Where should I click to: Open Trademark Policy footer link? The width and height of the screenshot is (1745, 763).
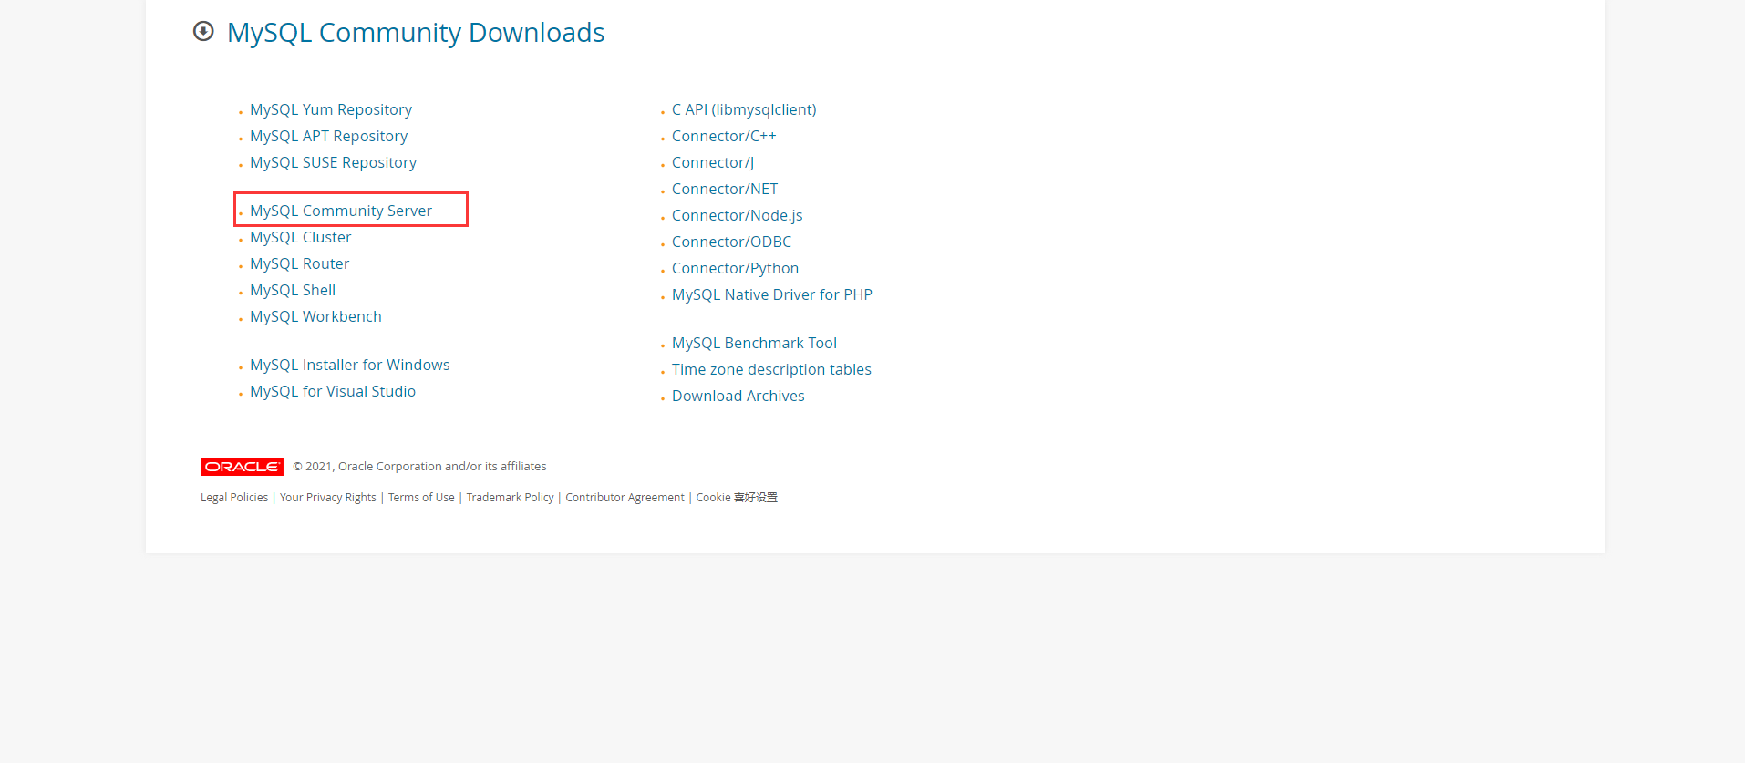coord(510,498)
